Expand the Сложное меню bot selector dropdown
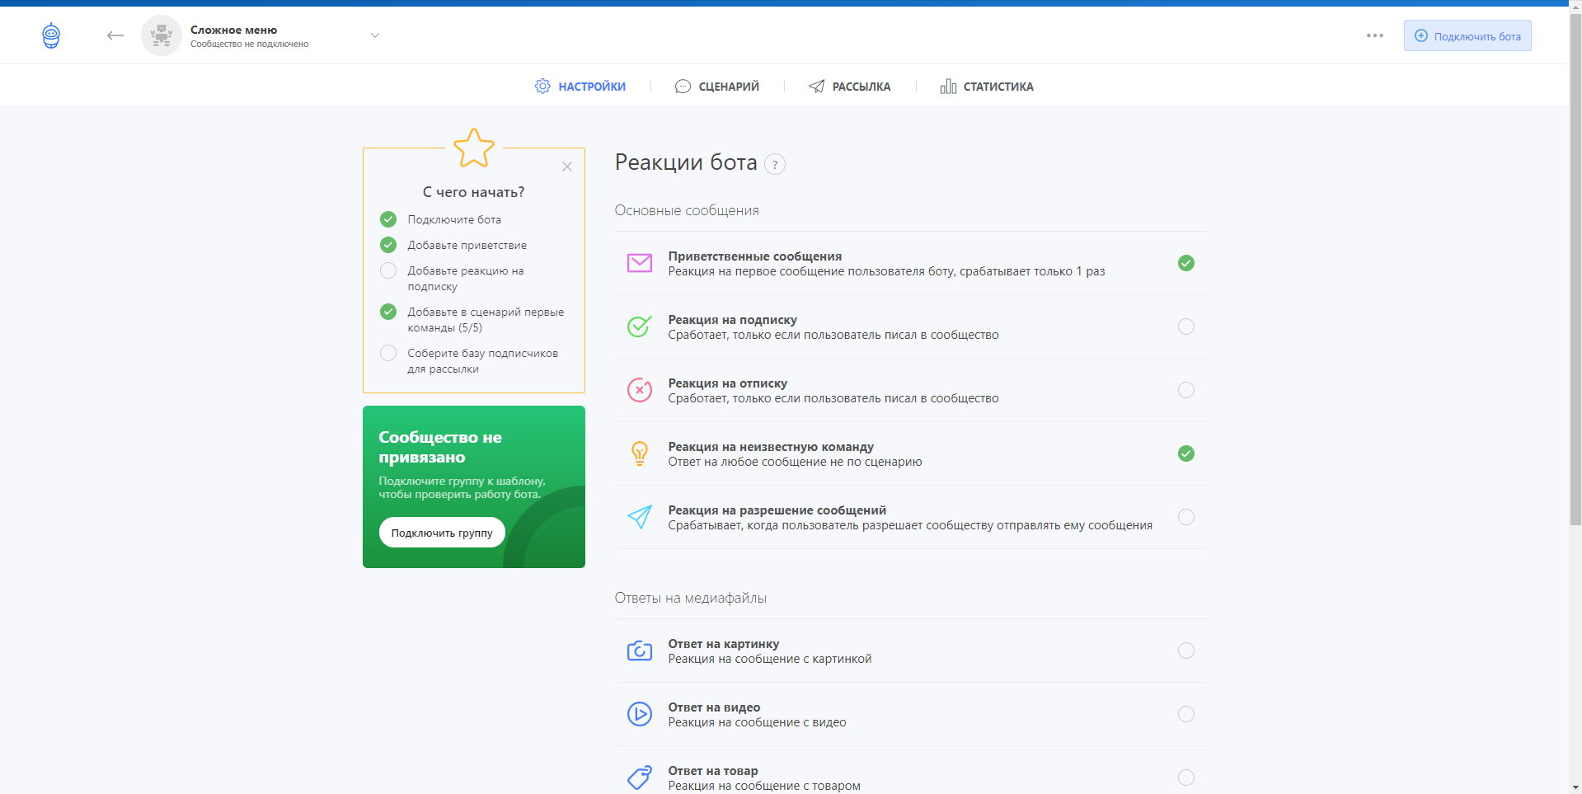Viewport: 1582px width, 794px height. [x=375, y=35]
